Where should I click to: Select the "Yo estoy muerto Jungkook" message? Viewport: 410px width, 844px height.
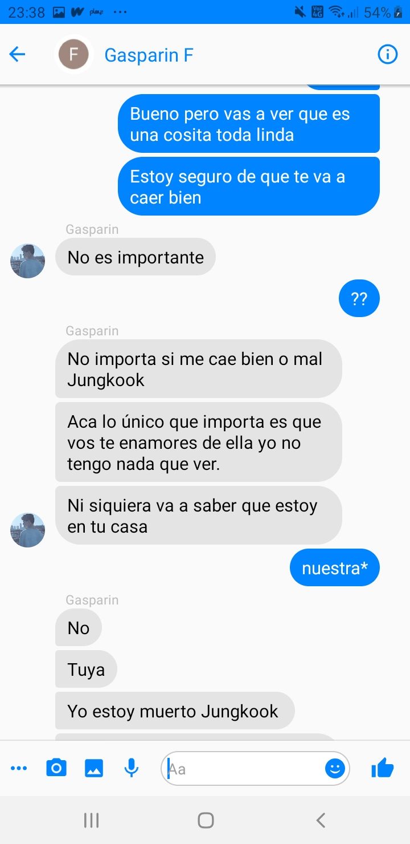pos(175,711)
